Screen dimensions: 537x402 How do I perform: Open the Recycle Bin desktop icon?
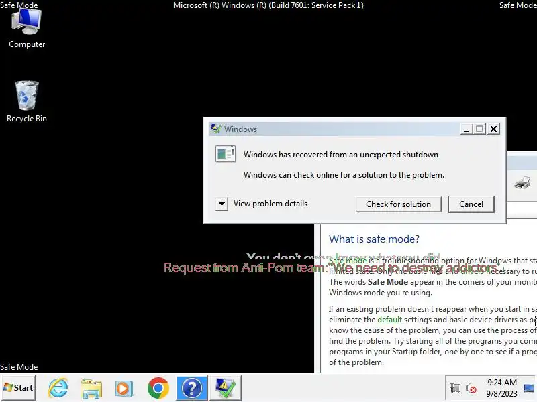click(x=27, y=102)
